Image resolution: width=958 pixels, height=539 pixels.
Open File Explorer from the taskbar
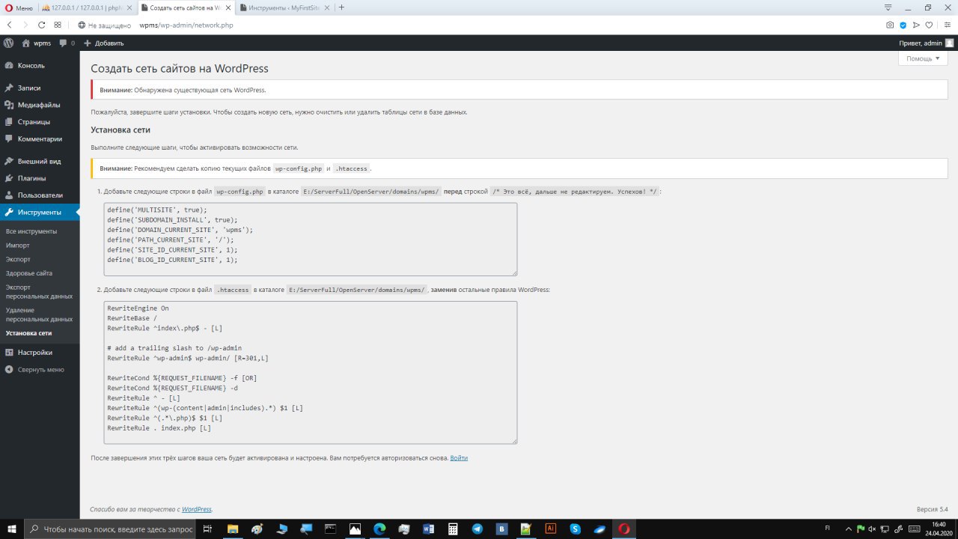pos(233,529)
